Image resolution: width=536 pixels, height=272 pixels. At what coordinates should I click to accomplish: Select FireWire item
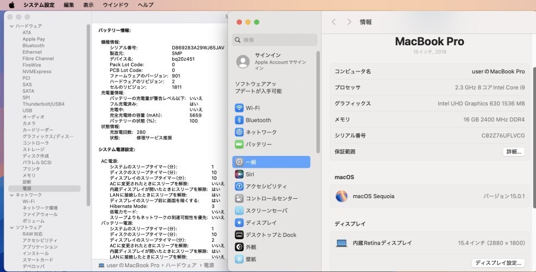tap(32, 65)
